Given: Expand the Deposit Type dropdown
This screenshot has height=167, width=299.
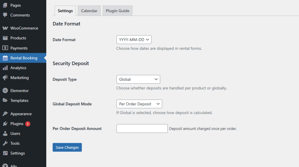Looking at the screenshot, I should pos(138,79).
